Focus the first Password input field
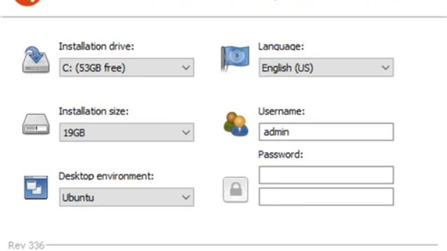Screen dimensions: 447x251 [x=326, y=175]
